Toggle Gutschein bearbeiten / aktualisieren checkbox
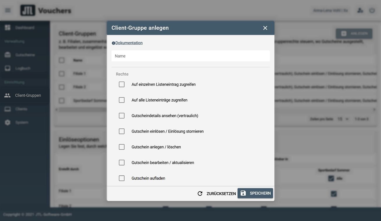The image size is (381, 221). point(122,163)
